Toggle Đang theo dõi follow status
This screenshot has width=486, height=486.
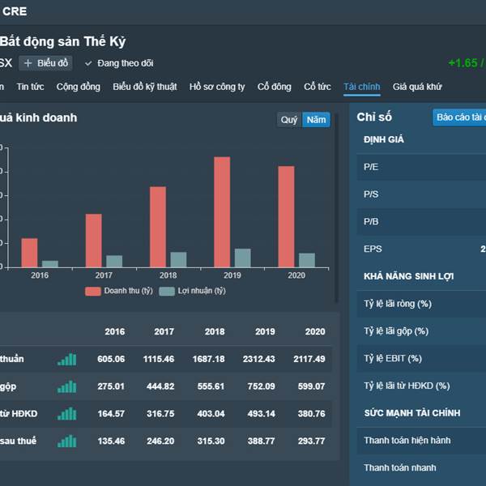(x=119, y=63)
